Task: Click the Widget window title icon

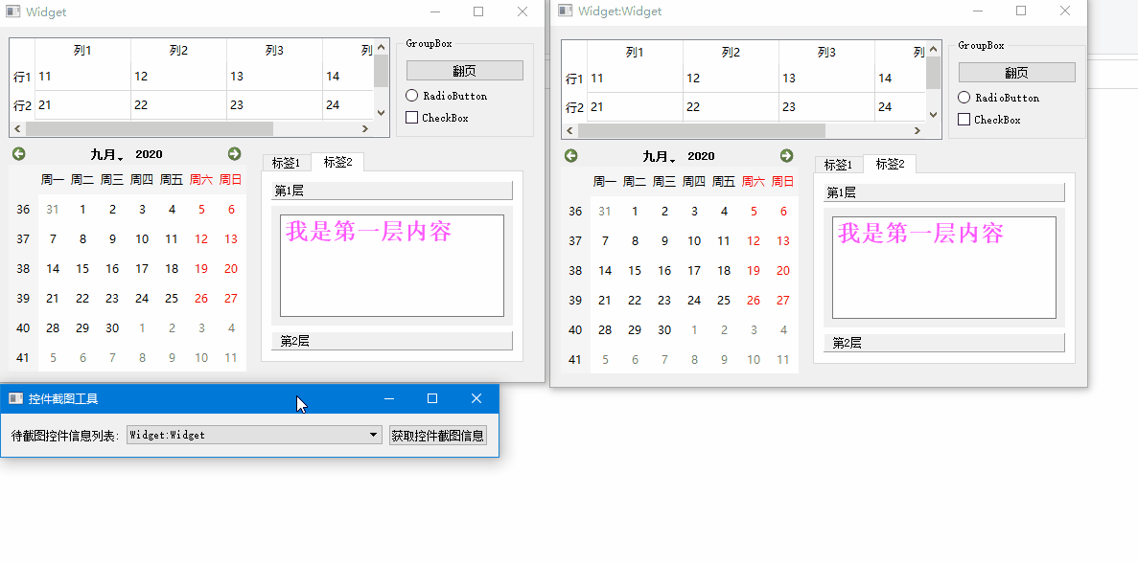Action: pyautogui.click(x=12, y=11)
